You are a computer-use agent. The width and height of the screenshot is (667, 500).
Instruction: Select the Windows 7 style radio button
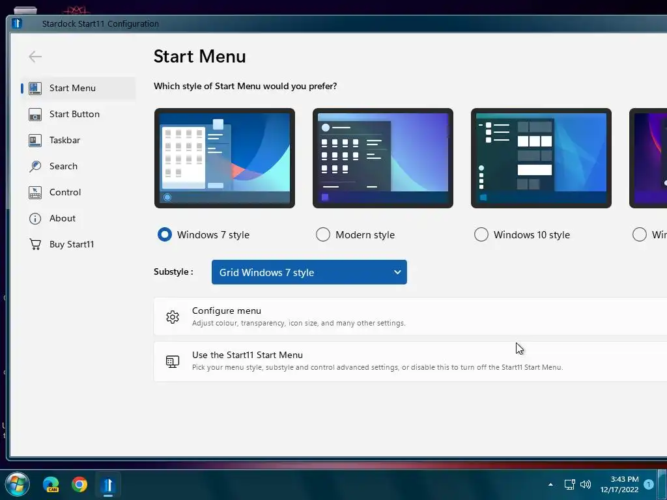165,234
